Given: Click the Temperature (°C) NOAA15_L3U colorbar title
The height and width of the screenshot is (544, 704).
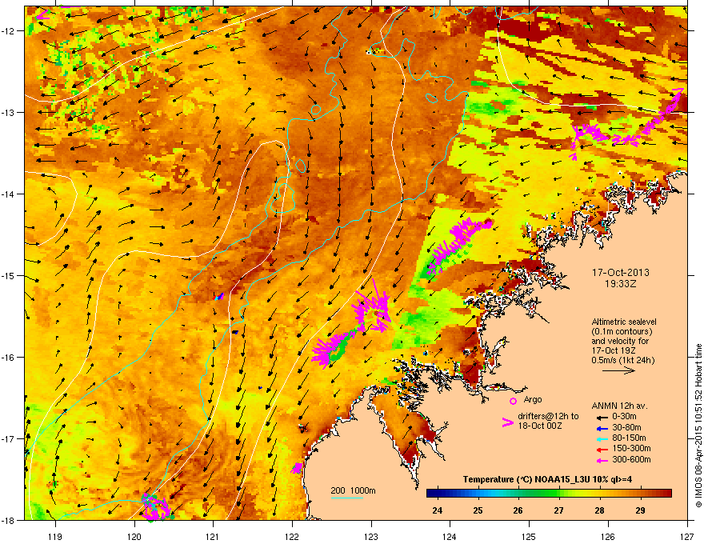Looking at the screenshot, I should [547, 480].
